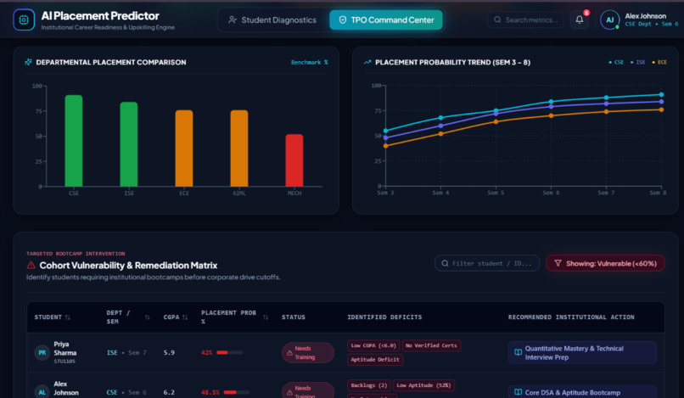Viewport: 684px width, 398px height.
Task: Click Priya Sharma's PR avatar
Action: click(42, 353)
